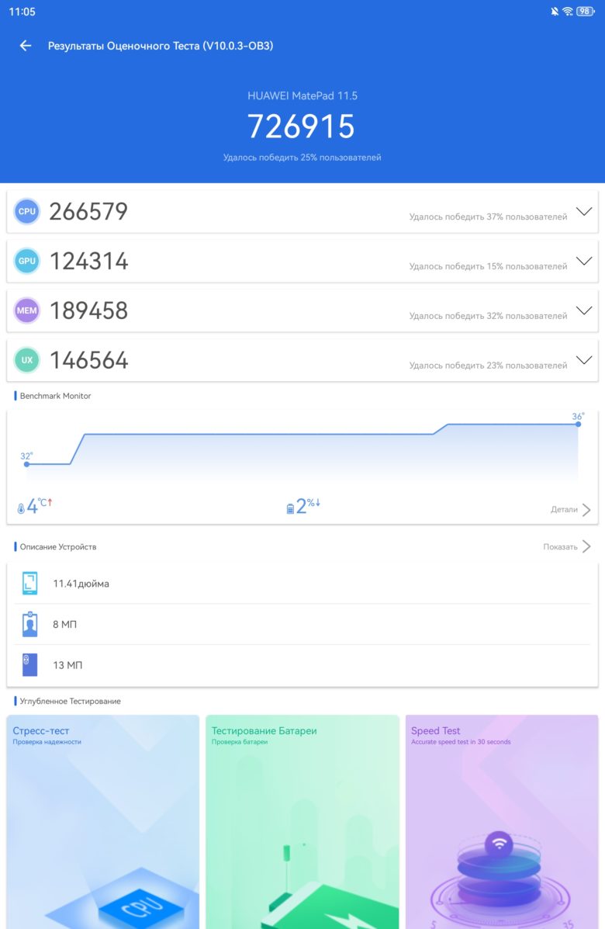Open the Стресс-тест card
The width and height of the screenshot is (605, 929).
[103, 822]
